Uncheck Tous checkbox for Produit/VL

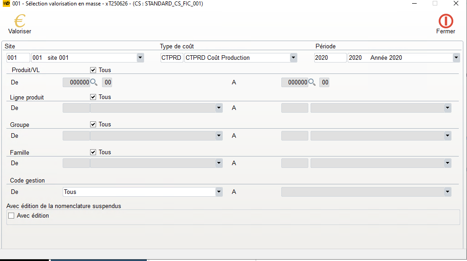pos(93,70)
